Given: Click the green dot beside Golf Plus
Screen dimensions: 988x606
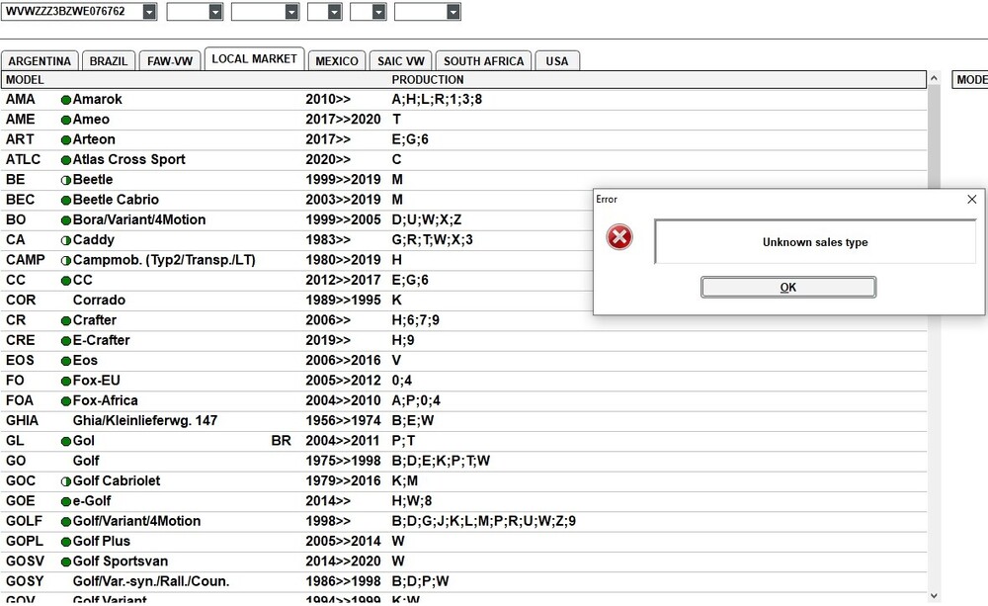Looking at the screenshot, I should coord(66,542).
